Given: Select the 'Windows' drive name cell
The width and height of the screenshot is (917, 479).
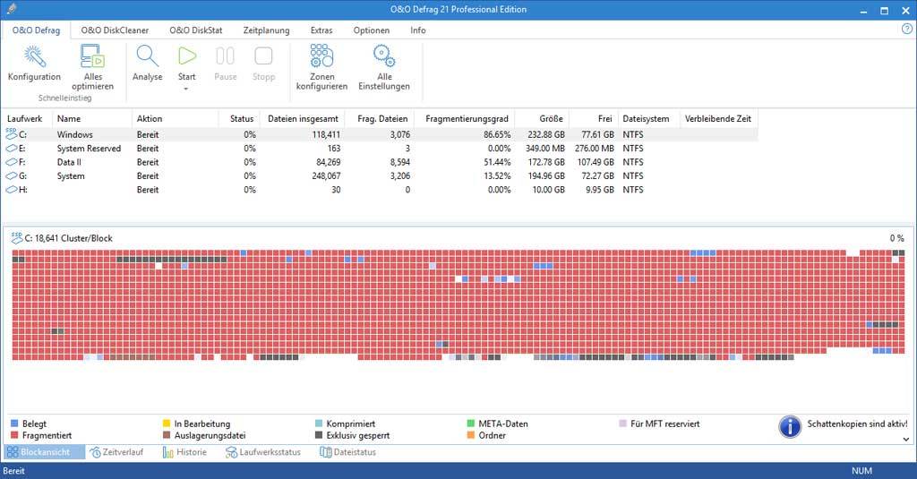Looking at the screenshot, I should coord(75,134).
